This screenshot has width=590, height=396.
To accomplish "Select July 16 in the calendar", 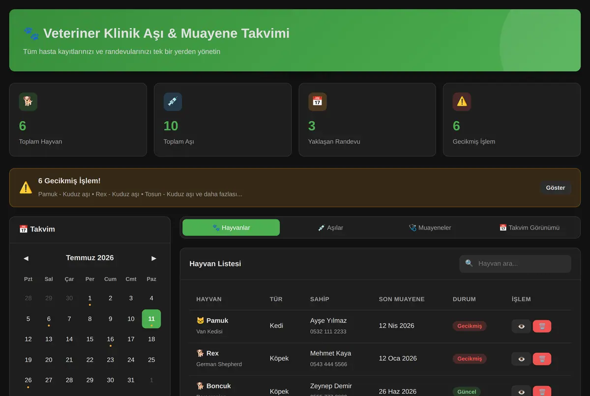I will [x=111, y=339].
